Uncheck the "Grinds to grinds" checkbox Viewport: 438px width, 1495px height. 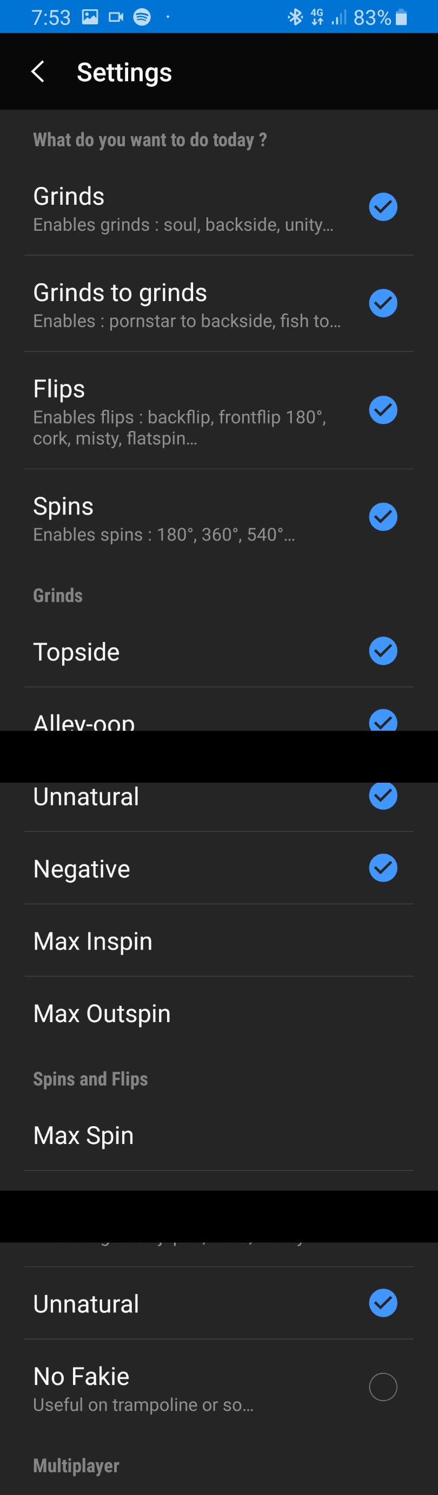[x=383, y=303]
